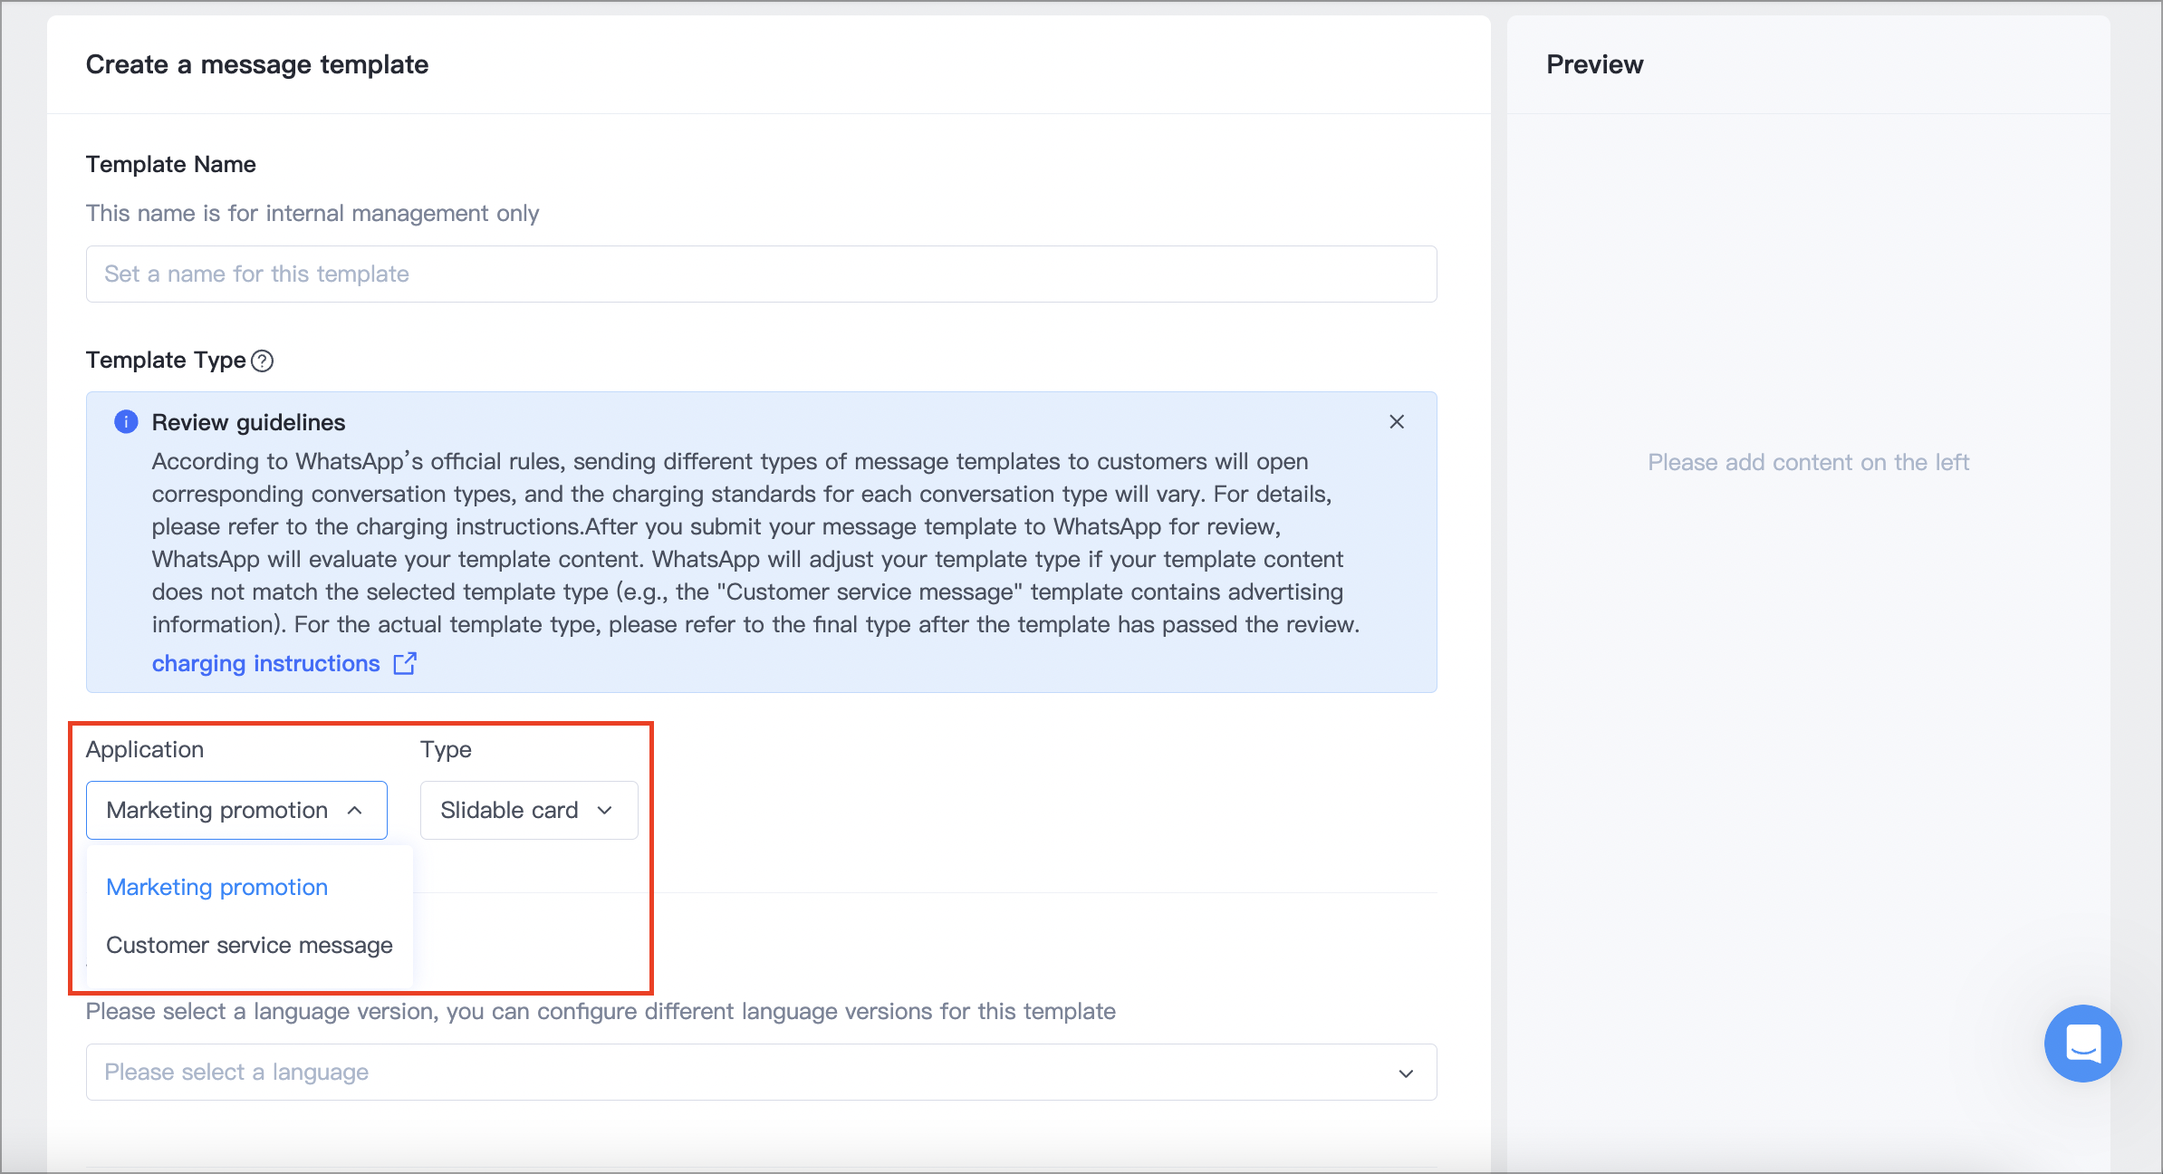The image size is (2163, 1174).
Task: Collapse the Application dropdown chevron
Action: point(355,811)
